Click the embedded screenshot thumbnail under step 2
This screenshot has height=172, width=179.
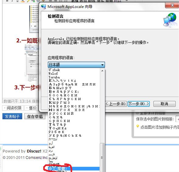click(32, 63)
